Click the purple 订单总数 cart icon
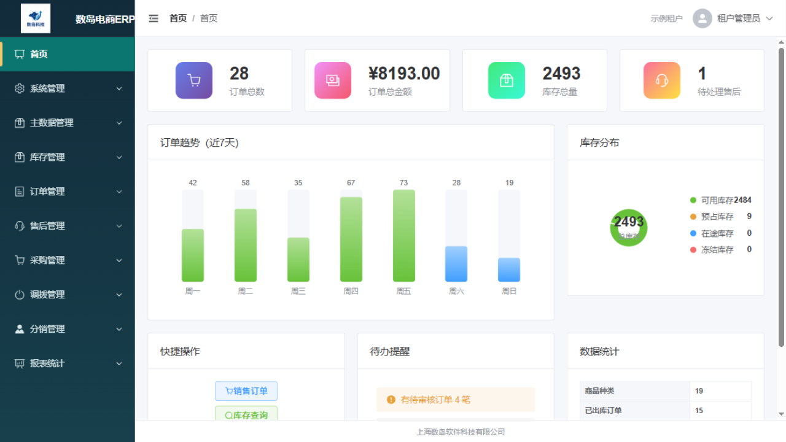Image resolution: width=786 pixels, height=442 pixels. 194,80
